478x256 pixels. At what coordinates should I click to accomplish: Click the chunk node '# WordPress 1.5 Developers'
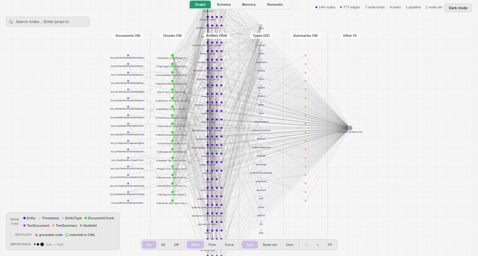[172, 55]
